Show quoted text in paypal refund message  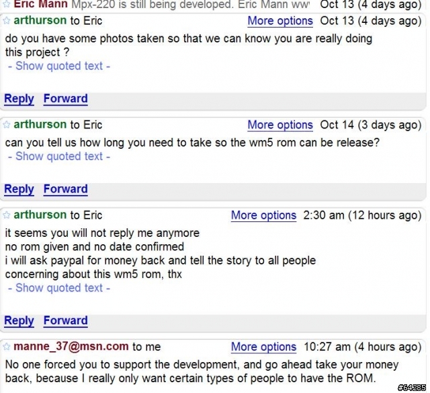[59, 288]
